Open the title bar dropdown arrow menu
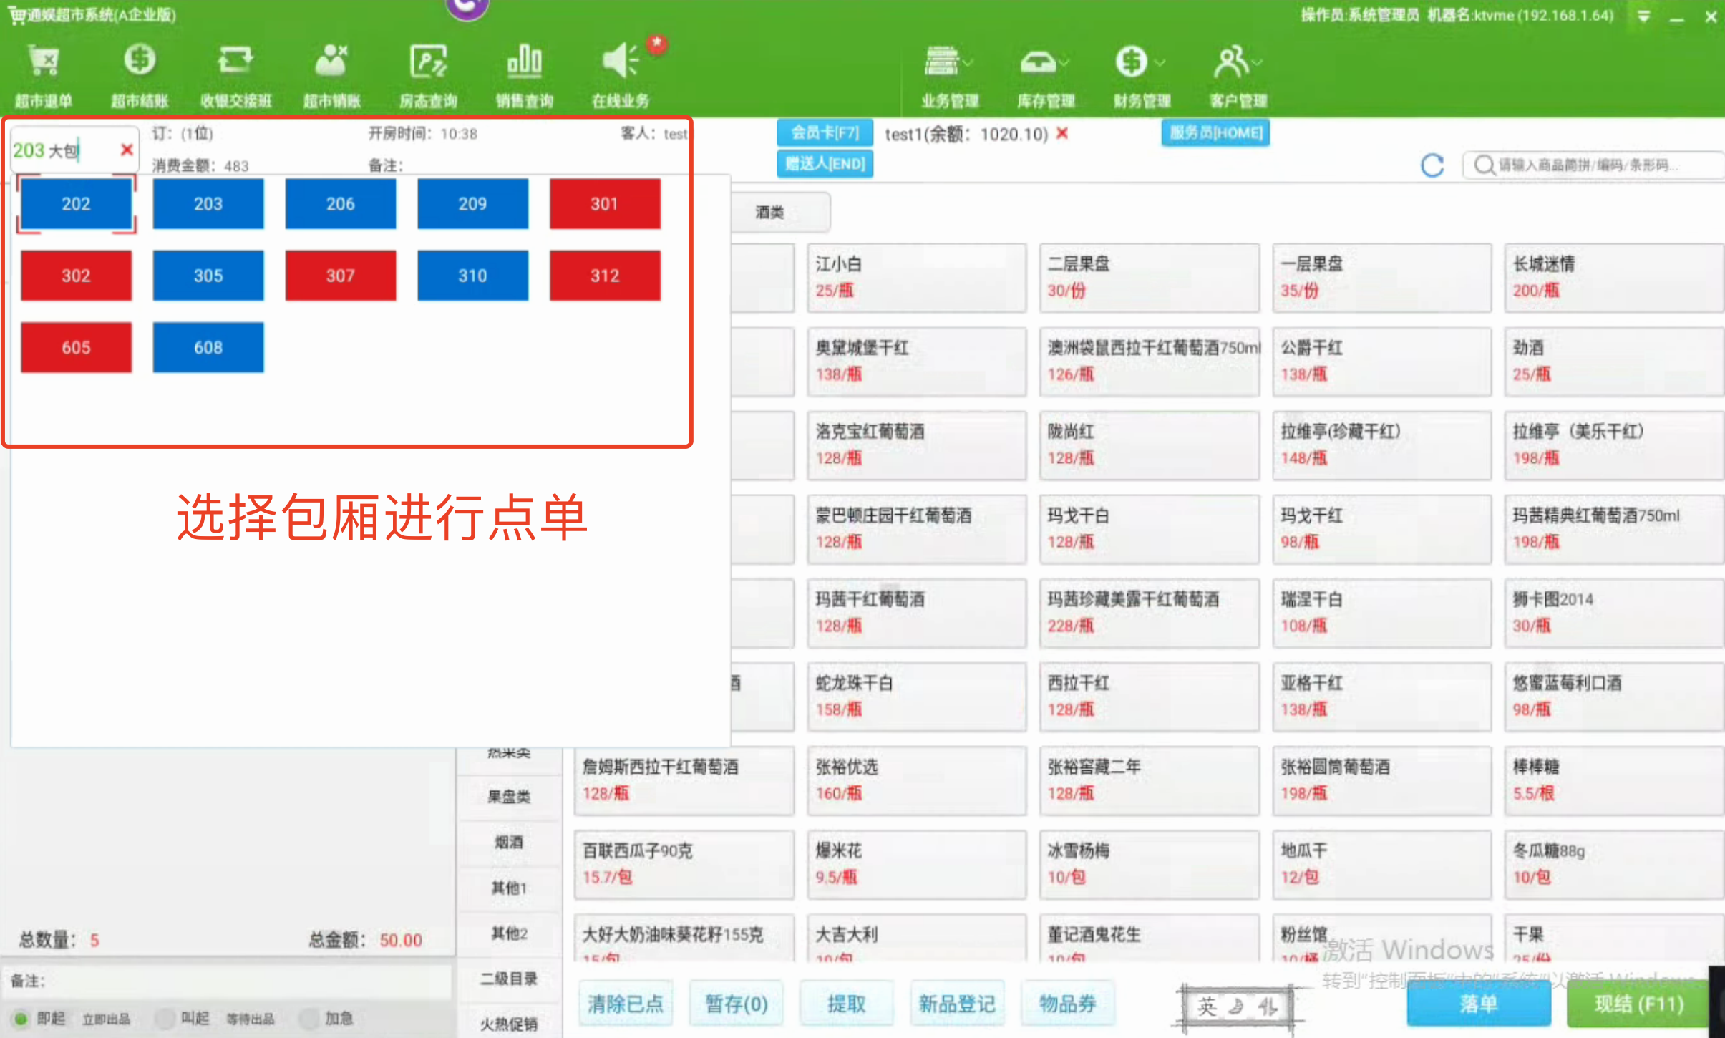The height and width of the screenshot is (1038, 1725). point(1643,16)
